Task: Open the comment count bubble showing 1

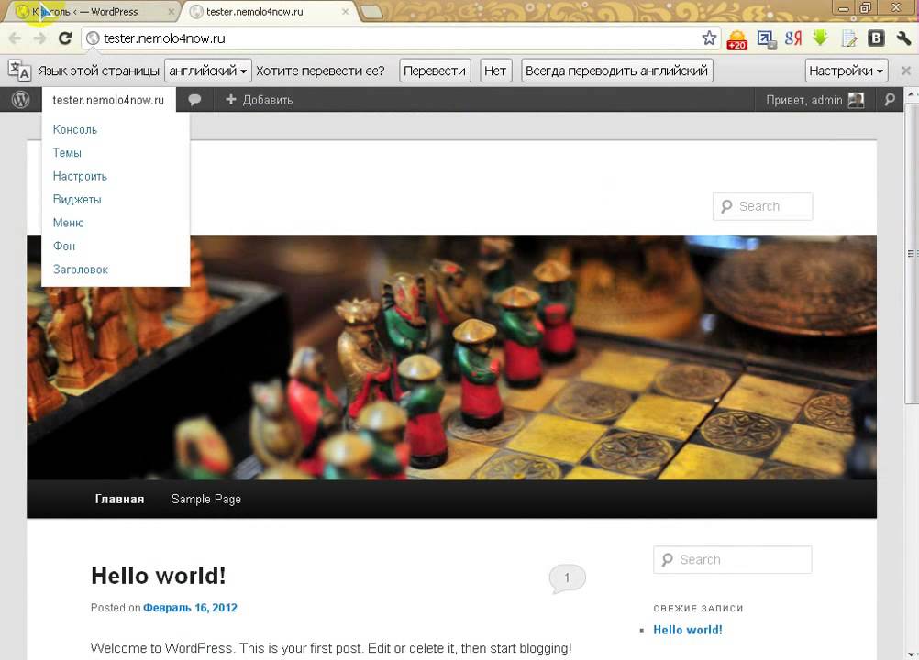Action: (x=567, y=578)
